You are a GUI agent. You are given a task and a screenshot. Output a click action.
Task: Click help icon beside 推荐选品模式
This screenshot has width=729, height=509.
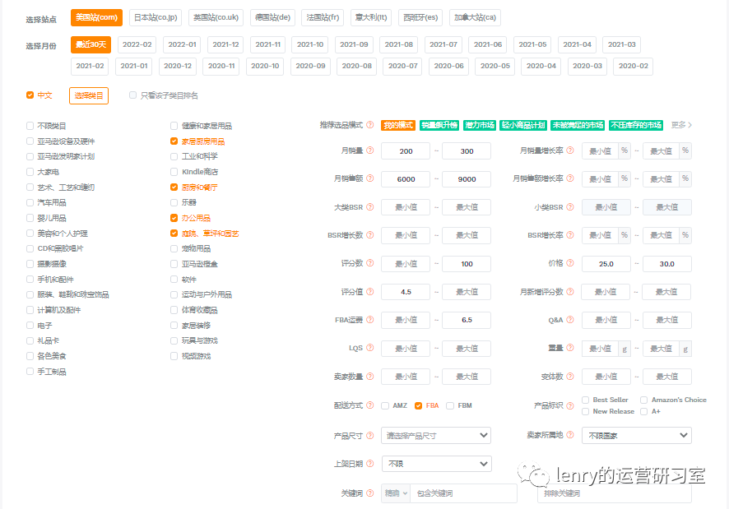(x=370, y=125)
